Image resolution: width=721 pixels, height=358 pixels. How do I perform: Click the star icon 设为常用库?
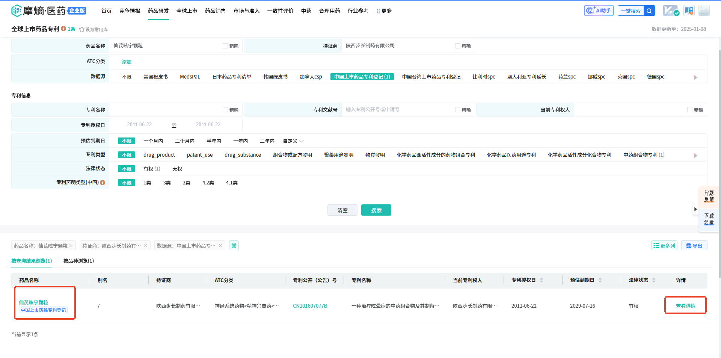point(81,29)
